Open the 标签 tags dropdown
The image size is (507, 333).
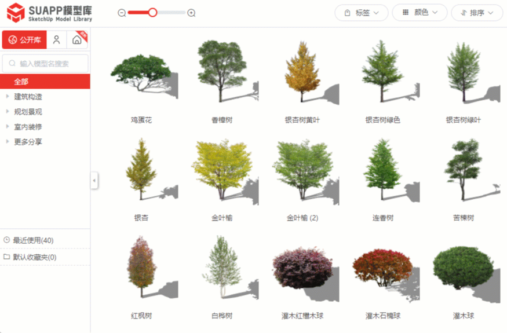(x=362, y=13)
